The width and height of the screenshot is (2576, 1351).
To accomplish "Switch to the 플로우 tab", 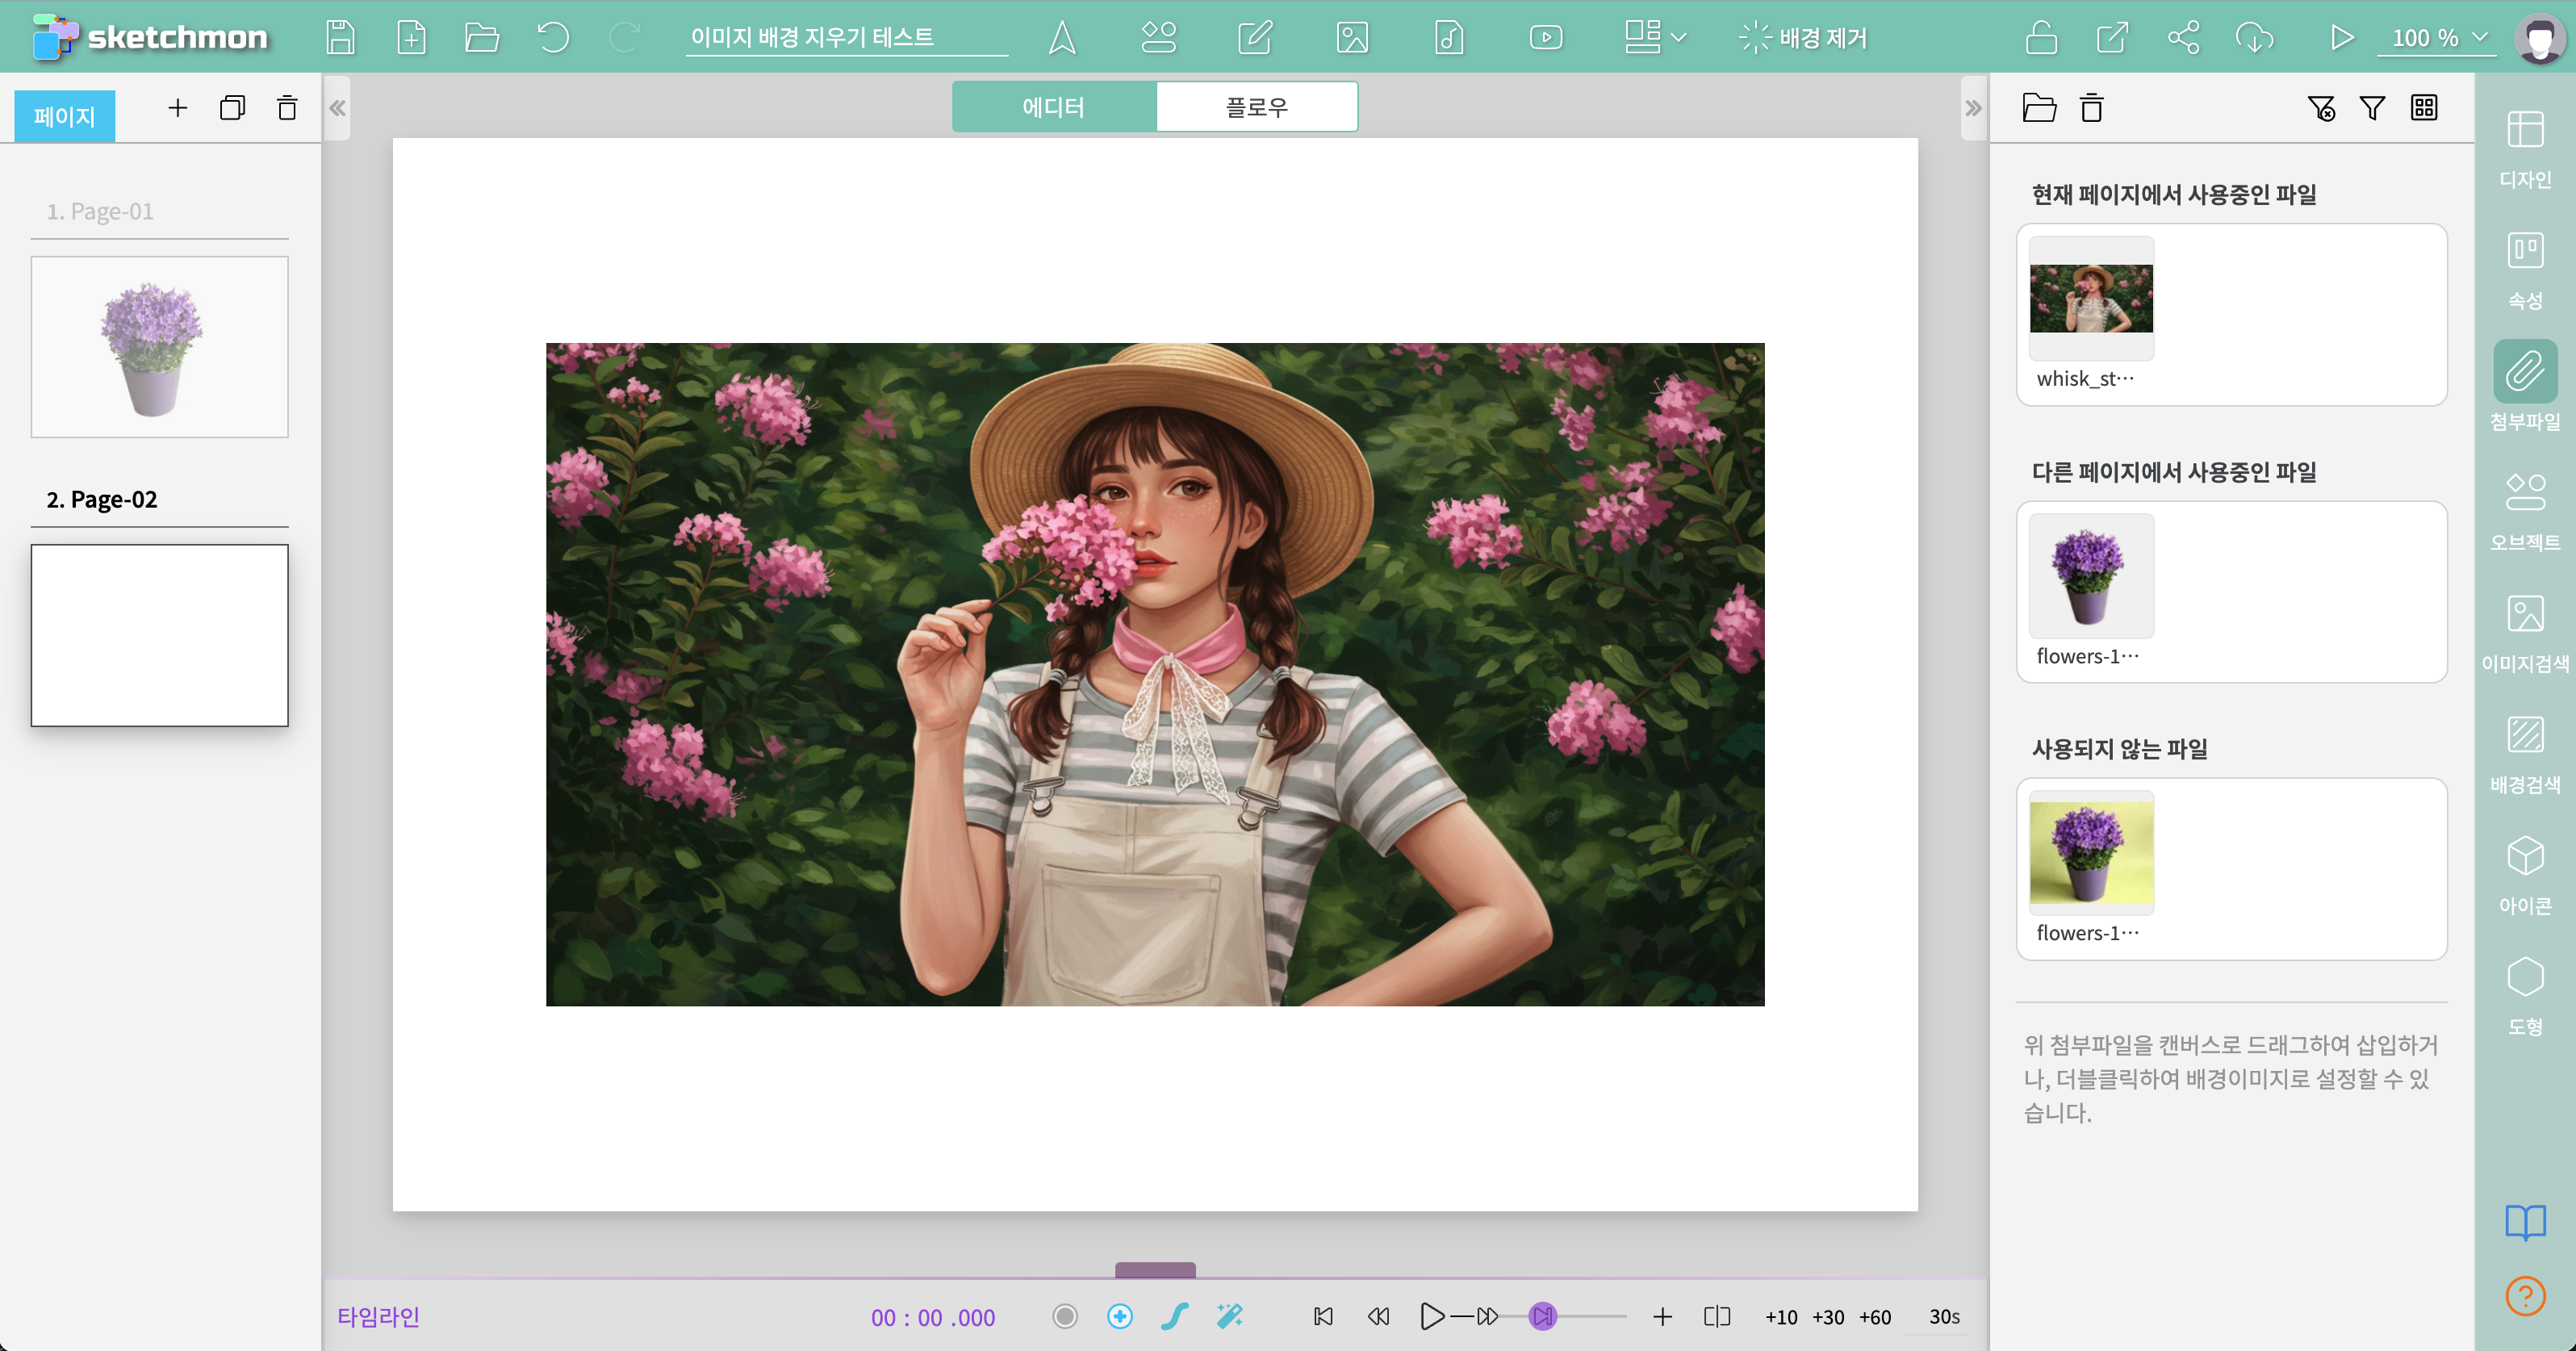I will [1256, 107].
